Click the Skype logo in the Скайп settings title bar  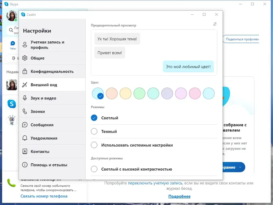tap(23, 14)
